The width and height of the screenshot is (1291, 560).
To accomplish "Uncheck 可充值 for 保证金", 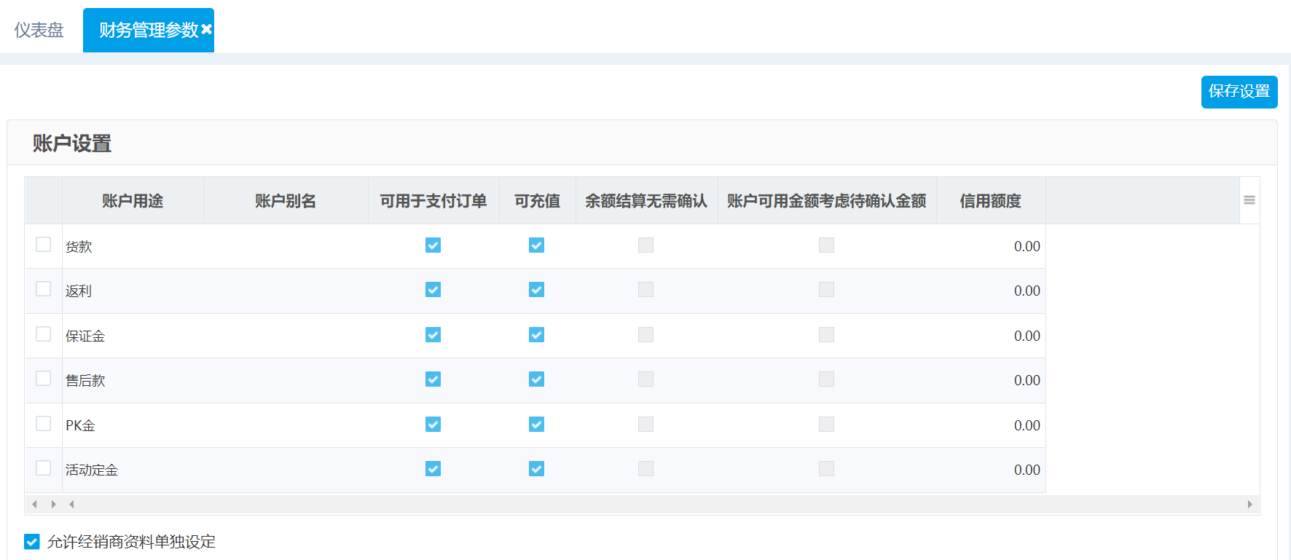I will (537, 335).
